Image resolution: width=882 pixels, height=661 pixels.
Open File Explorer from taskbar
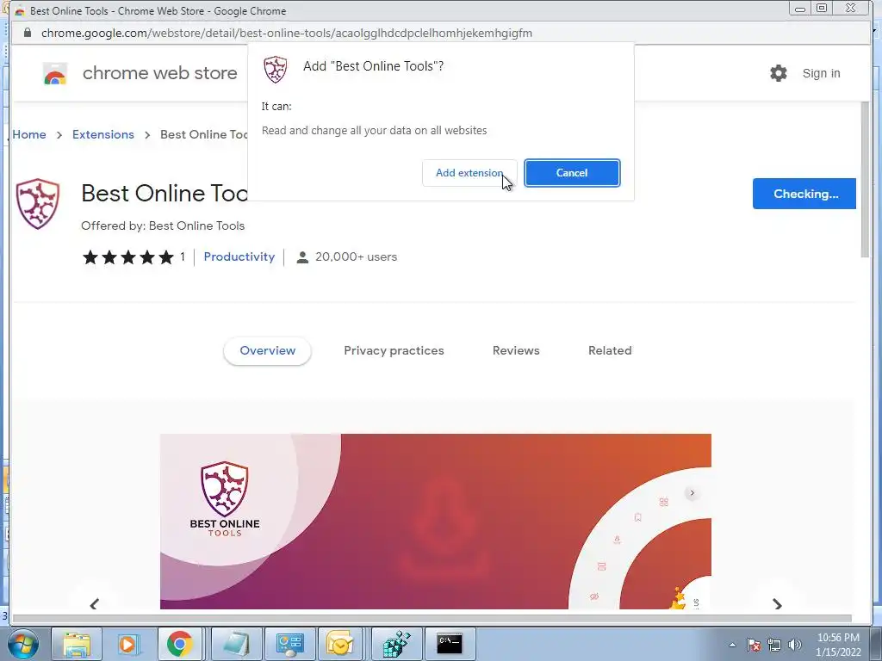pos(77,644)
